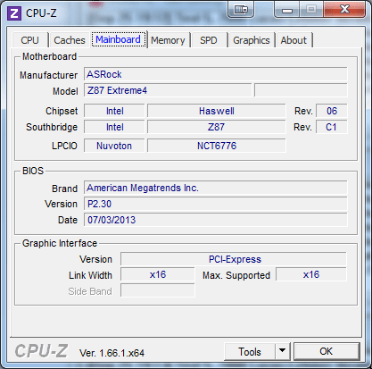
Task: Go to the Memory tab
Action: tap(168, 40)
